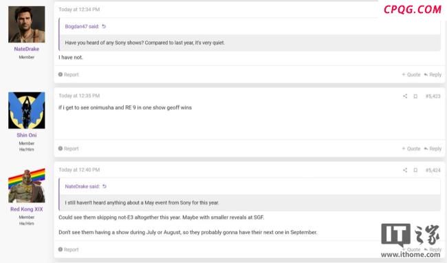Reply to Shin Oni's post
447x263 pixels.
(433, 149)
